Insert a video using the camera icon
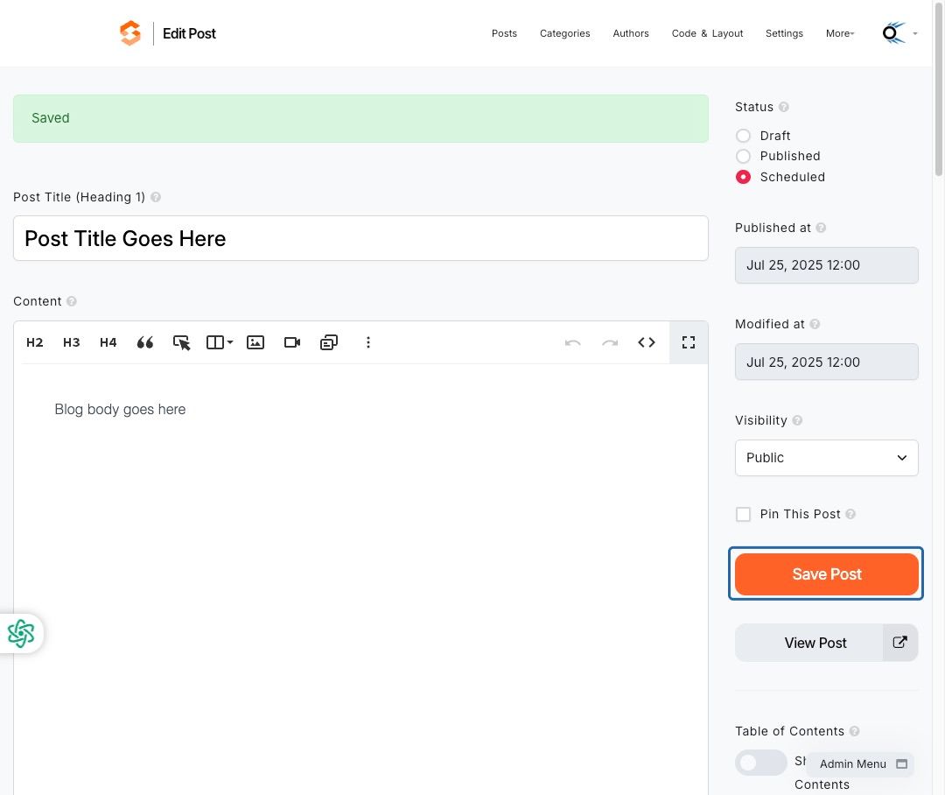The image size is (945, 795). tap(292, 342)
